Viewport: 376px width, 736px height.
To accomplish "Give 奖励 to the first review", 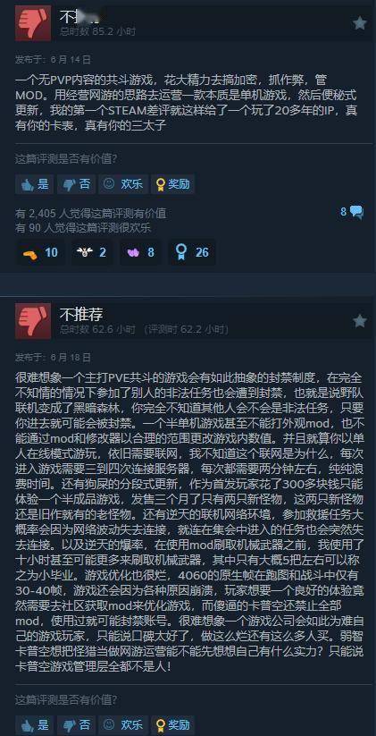I will (x=172, y=184).
